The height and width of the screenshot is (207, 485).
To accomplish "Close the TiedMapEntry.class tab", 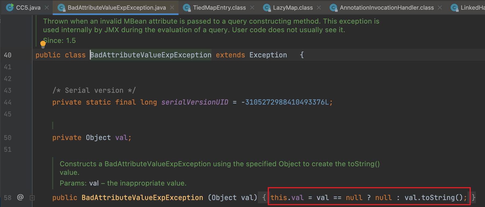I will [x=252, y=8].
